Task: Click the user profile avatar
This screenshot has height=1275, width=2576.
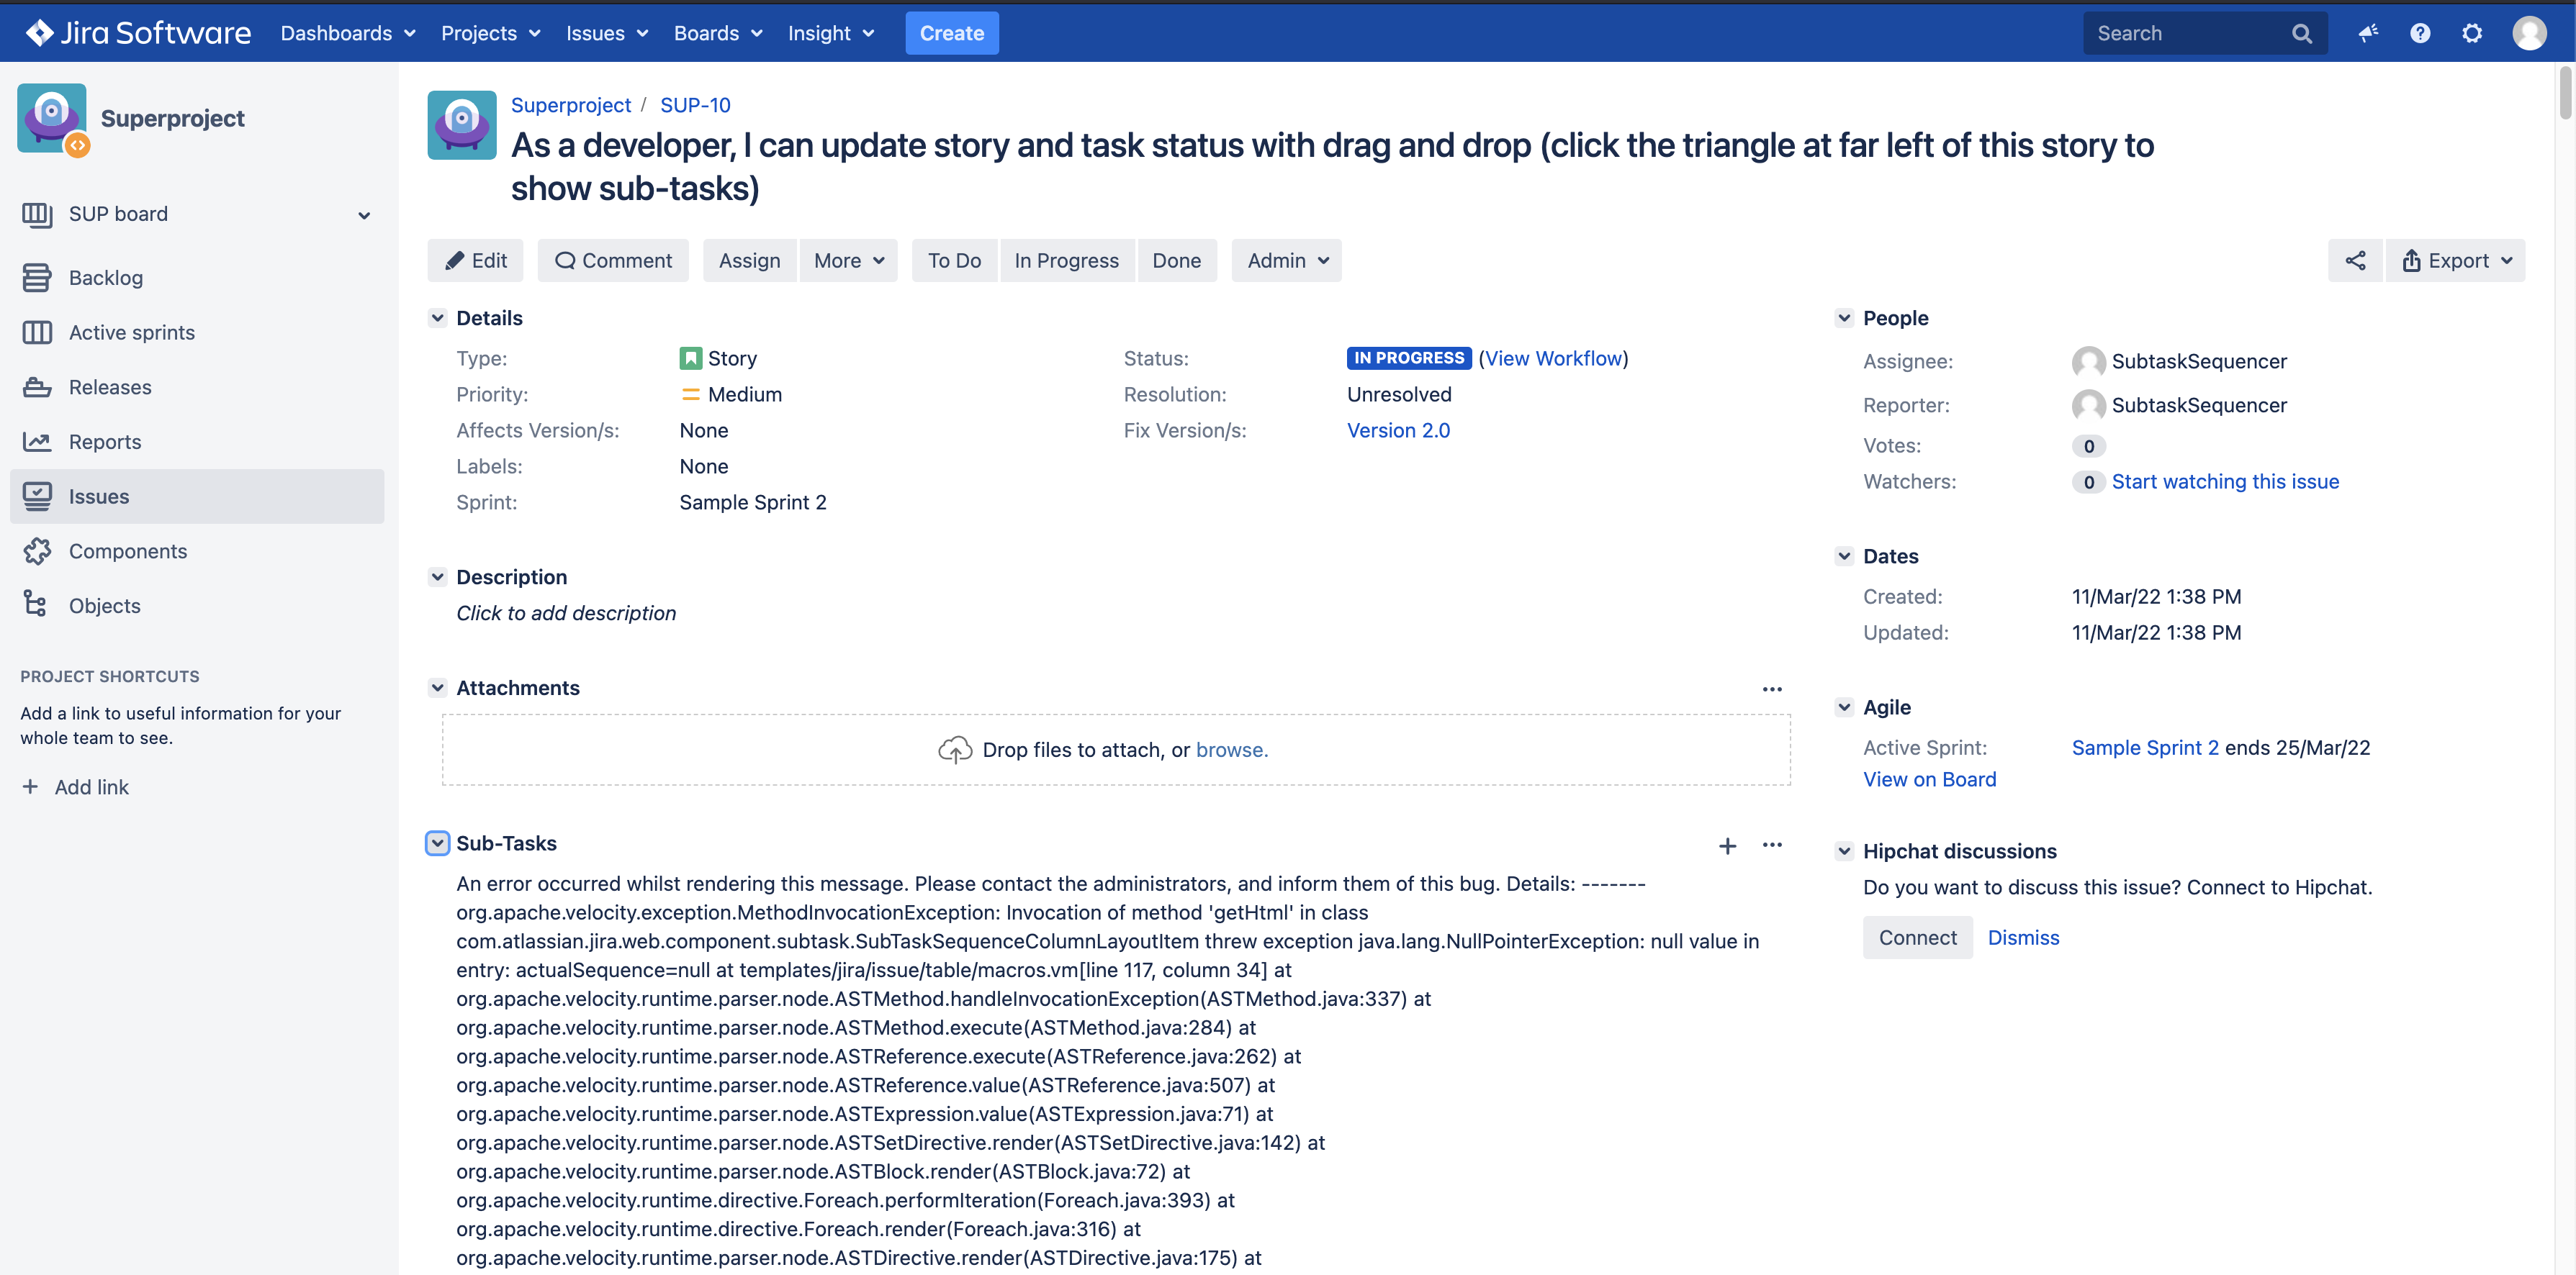Action: pos(2529,33)
